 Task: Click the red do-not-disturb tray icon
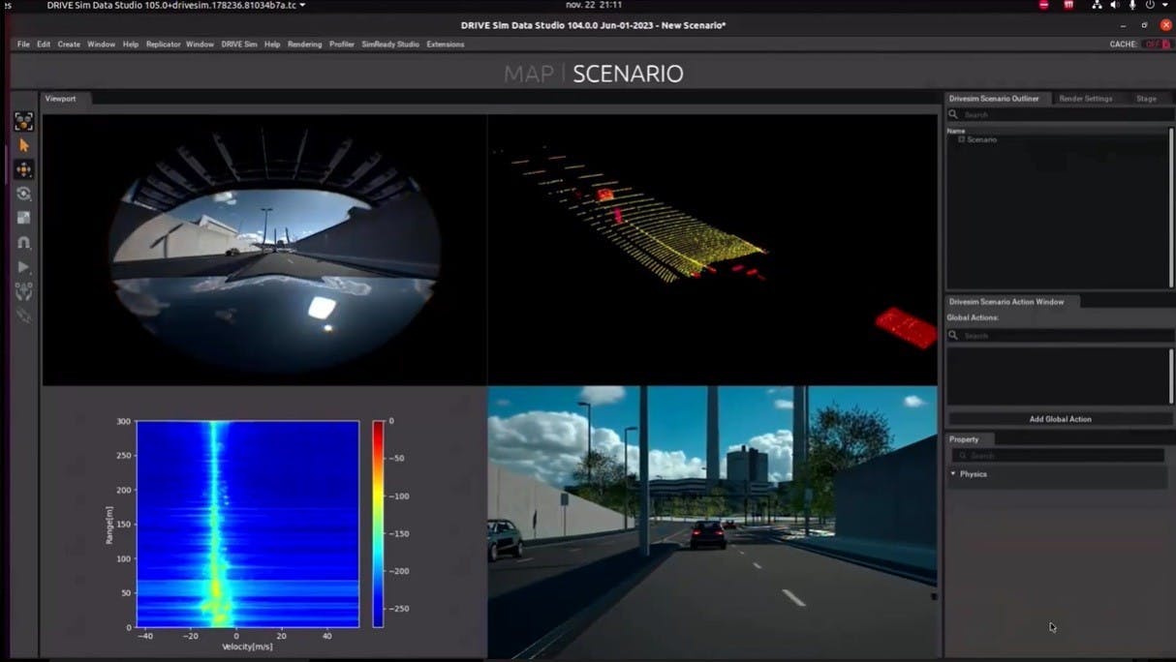[1043, 5]
